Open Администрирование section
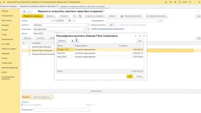 [10, 67]
